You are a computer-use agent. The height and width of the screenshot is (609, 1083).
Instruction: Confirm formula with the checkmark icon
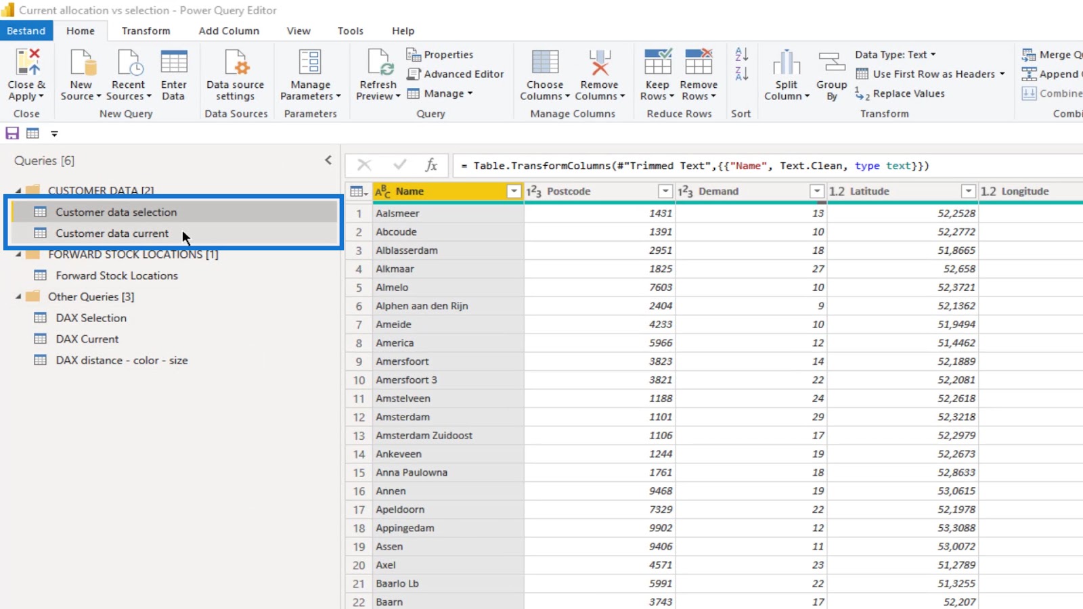click(x=399, y=165)
